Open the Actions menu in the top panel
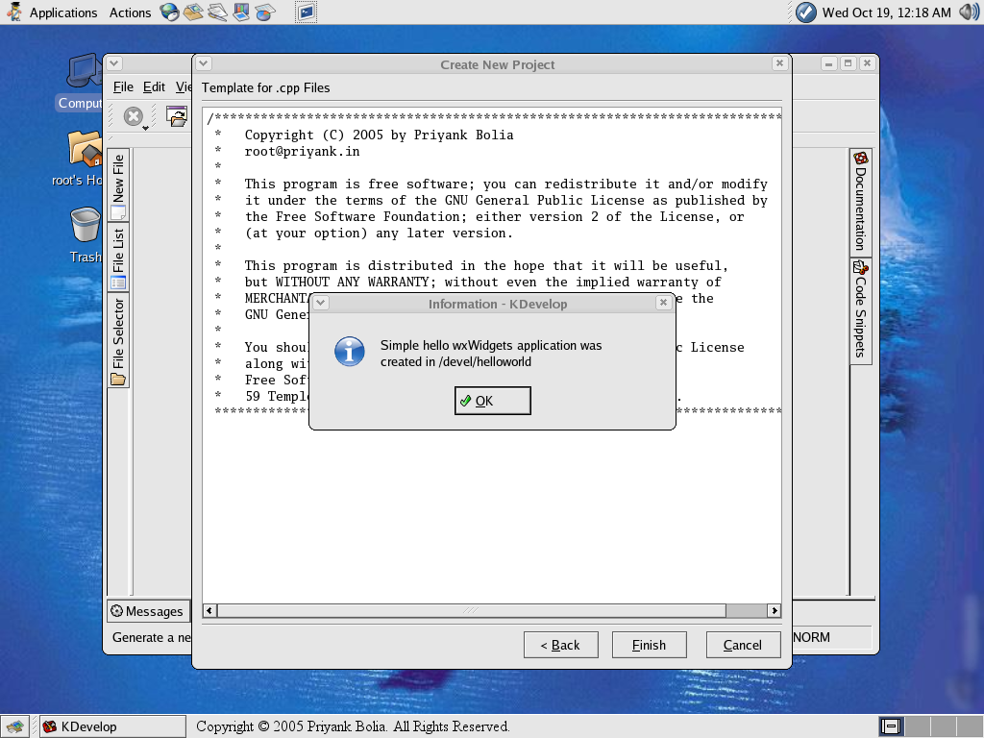The image size is (984, 738). [130, 12]
